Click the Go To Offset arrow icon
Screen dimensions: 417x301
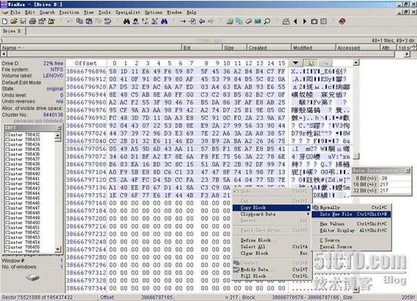(x=183, y=22)
